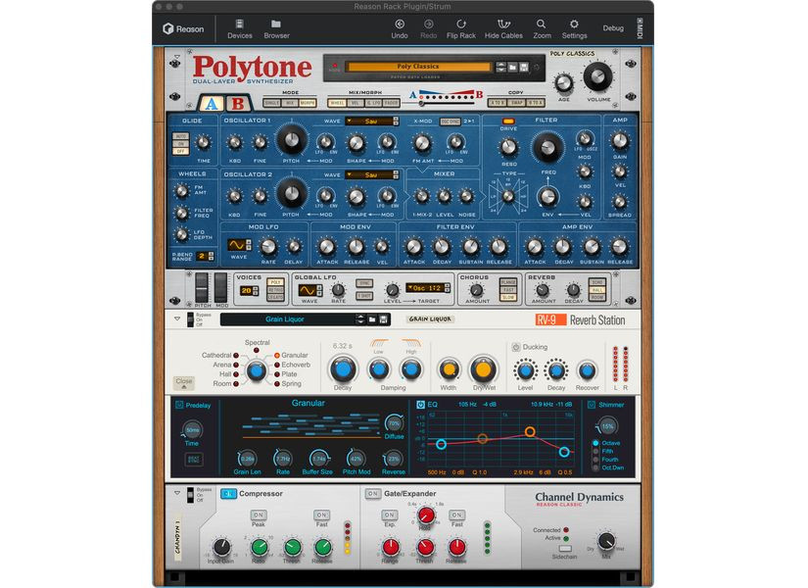Click the MIDI indicator icon

point(639,28)
